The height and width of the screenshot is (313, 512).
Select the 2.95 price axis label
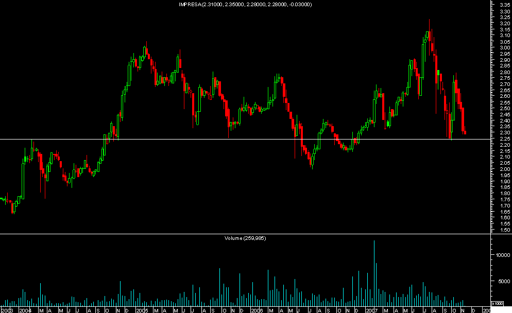click(x=505, y=54)
